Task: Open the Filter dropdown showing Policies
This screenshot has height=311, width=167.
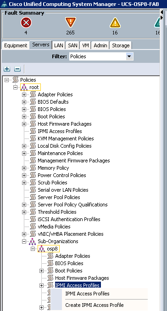Action: tap(101, 56)
